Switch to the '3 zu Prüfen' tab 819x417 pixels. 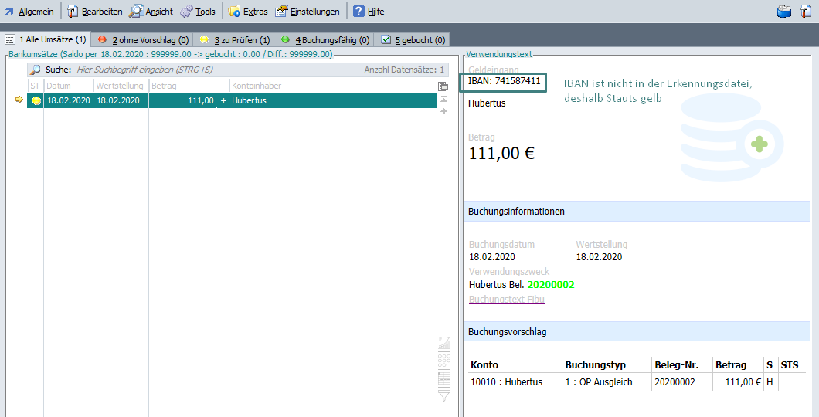click(x=235, y=39)
